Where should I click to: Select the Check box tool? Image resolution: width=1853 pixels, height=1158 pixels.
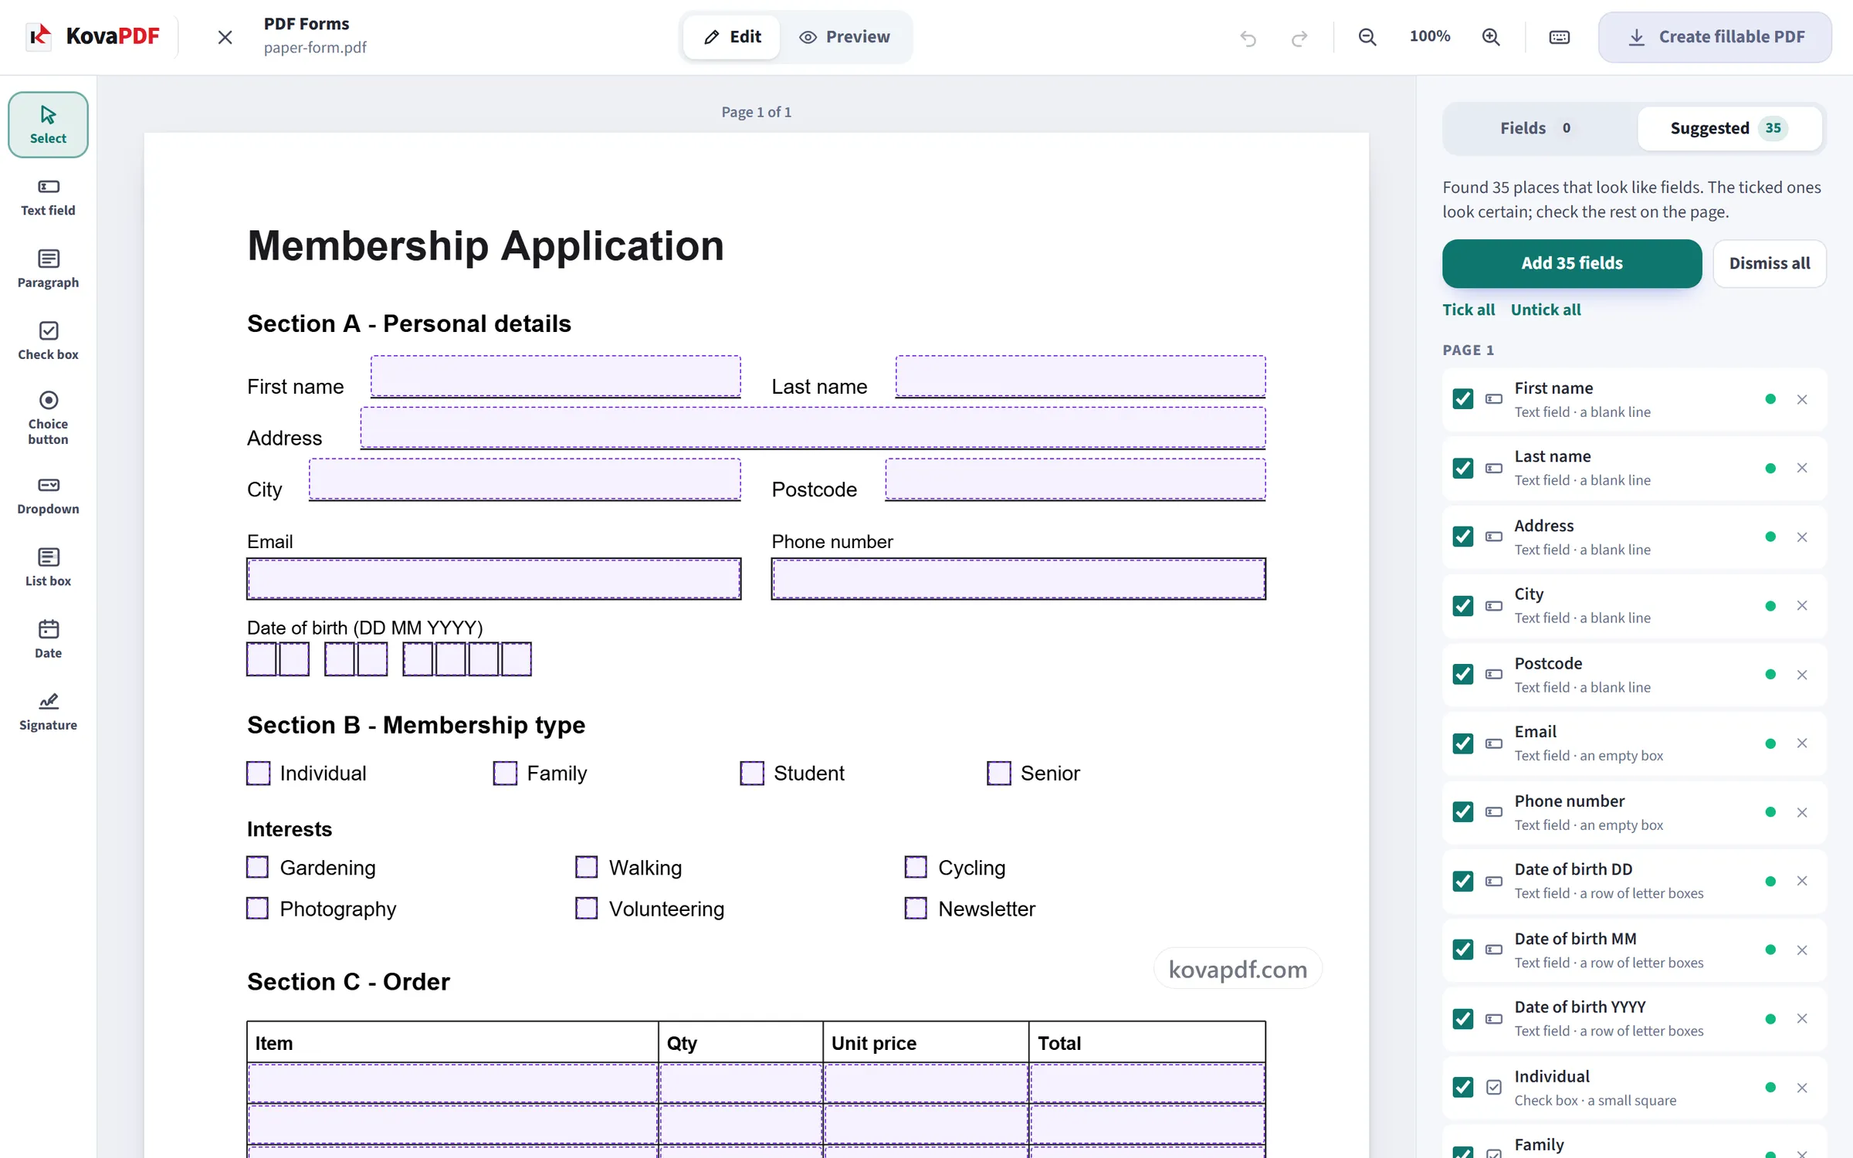click(48, 341)
